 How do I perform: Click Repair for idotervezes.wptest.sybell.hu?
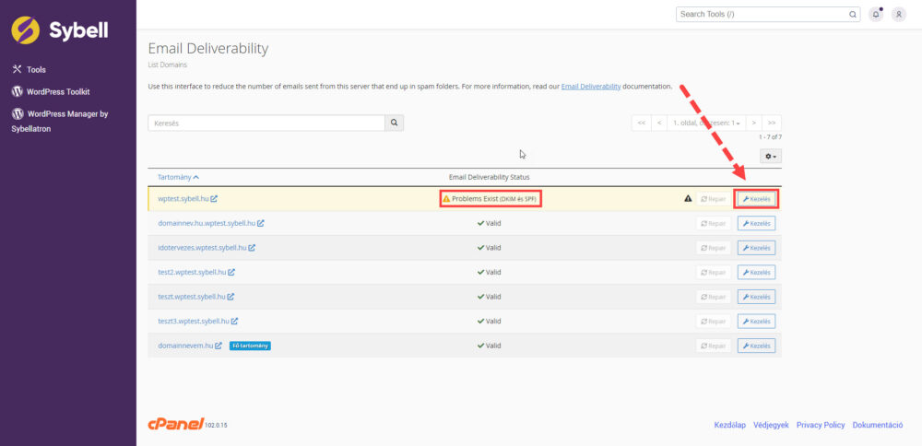[x=714, y=248]
